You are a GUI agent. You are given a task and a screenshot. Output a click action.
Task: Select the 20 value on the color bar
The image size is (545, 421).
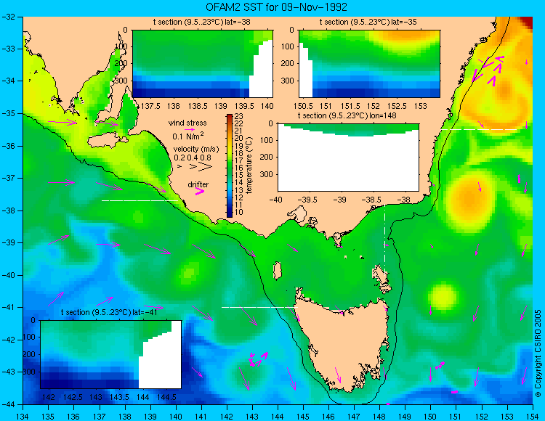pyautogui.click(x=239, y=139)
